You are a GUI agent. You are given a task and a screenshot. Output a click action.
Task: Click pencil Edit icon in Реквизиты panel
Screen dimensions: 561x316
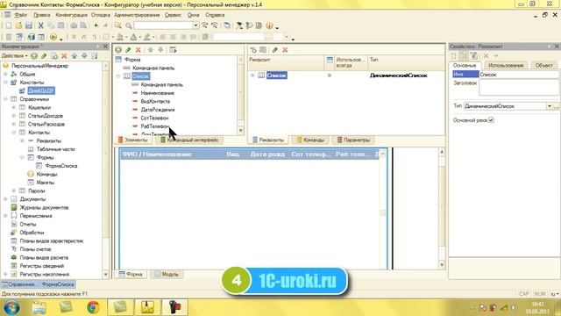(x=274, y=50)
